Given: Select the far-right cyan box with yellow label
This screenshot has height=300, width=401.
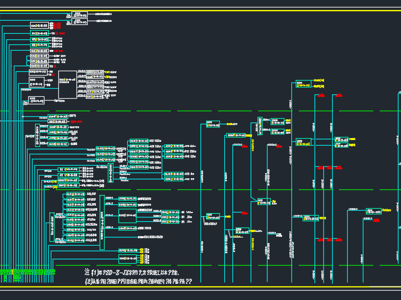Looking at the screenshot, I should pos(373,211).
